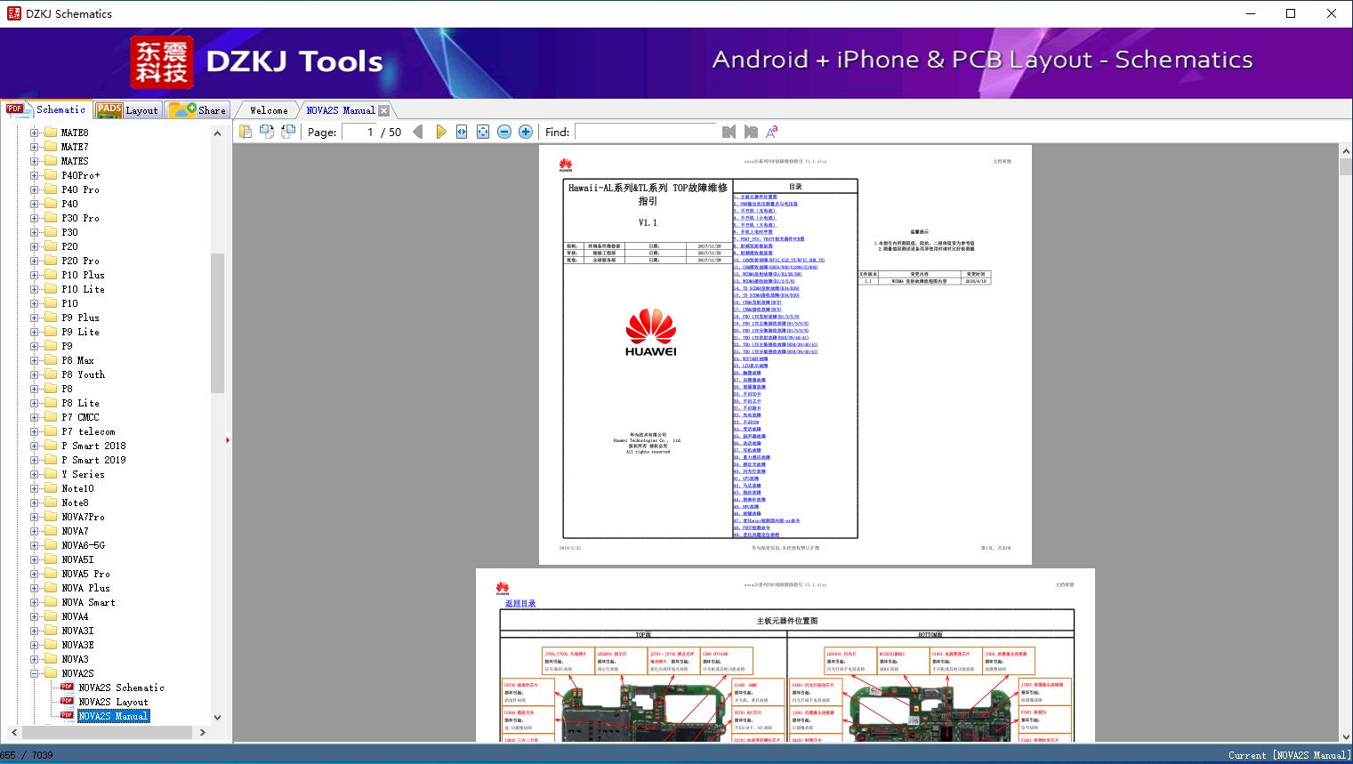Zoom out with the minus icon
Image resolution: width=1353 pixels, height=764 pixels.
tap(504, 132)
